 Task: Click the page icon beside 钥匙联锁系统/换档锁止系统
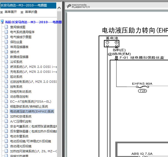6,106
